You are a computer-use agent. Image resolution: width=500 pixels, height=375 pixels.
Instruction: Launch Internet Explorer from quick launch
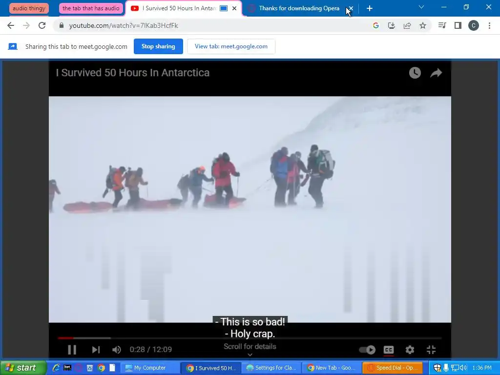point(56,368)
